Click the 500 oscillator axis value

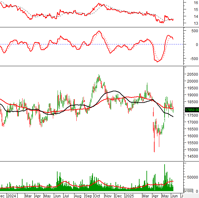[195, 31]
